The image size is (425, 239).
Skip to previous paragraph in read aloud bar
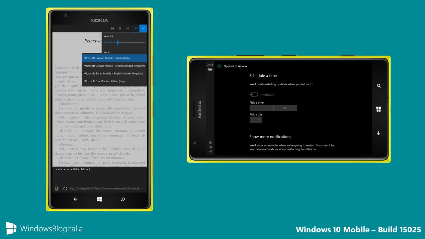[x=112, y=29]
